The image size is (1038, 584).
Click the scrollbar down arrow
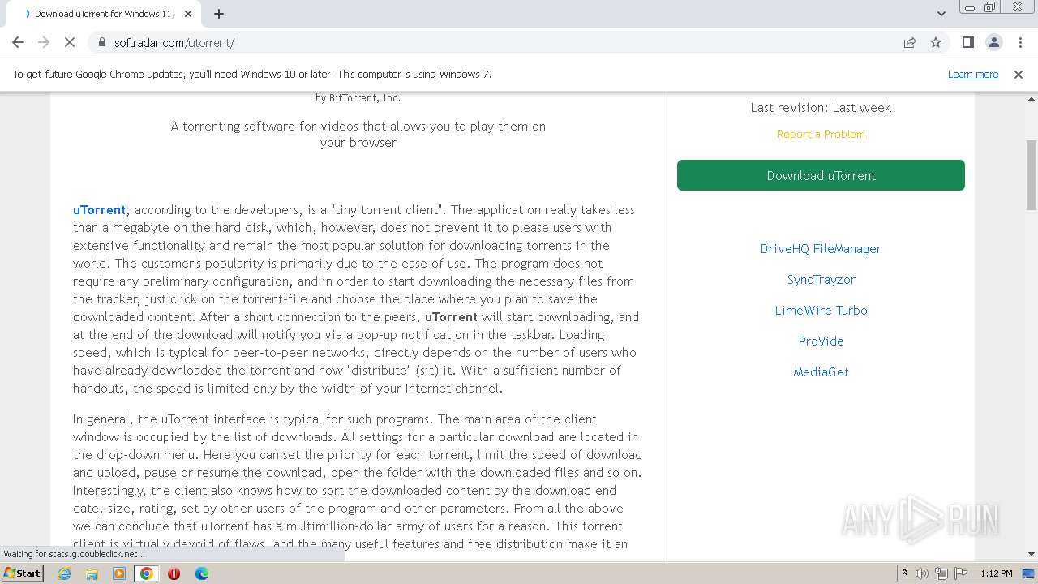(x=1032, y=554)
